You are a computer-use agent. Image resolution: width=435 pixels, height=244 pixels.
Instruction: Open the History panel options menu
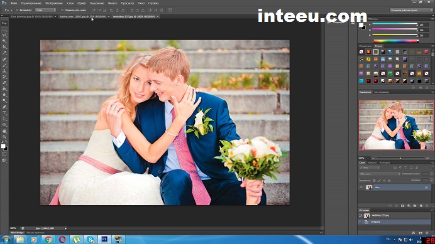[x=432, y=210]
